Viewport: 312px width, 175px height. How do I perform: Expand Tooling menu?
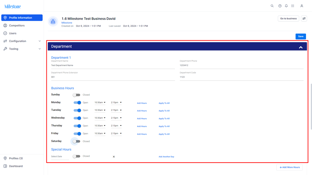click(22, 49)
